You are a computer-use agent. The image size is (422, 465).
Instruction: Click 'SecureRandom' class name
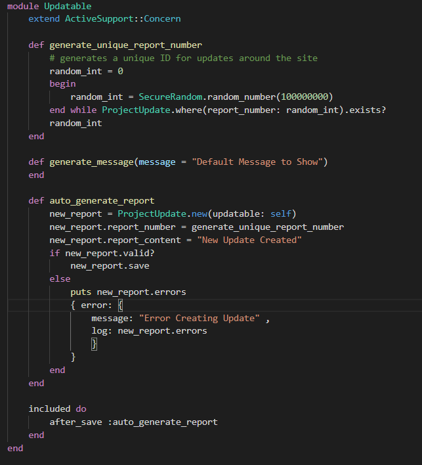[x=171, y=97]
